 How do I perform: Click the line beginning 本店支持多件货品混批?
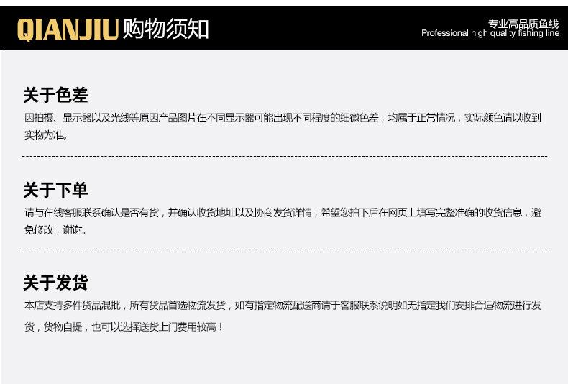(283, 306)
